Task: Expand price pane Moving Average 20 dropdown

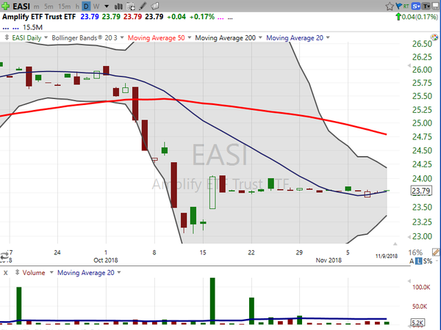Action: [328, 37]
